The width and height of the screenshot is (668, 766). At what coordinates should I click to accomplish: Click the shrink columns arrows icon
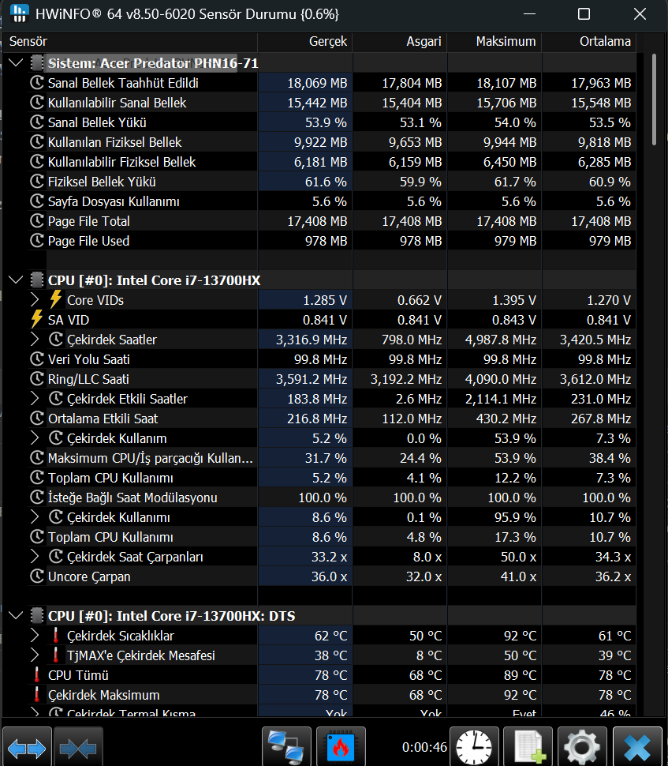click(x=78, y=748)
